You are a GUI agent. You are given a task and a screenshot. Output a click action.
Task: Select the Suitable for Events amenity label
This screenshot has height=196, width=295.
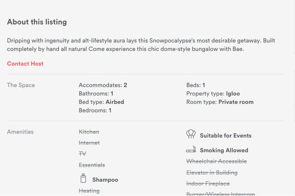coord(225,136)
